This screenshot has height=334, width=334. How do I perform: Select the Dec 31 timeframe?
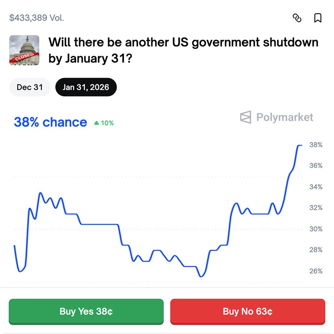30,87
